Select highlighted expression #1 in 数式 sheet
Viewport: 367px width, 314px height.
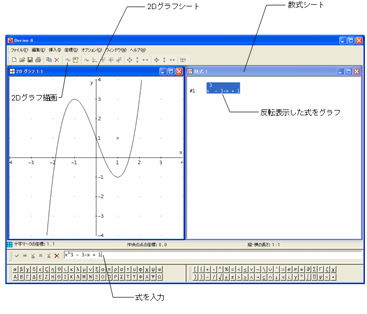[x=223, y=88]
